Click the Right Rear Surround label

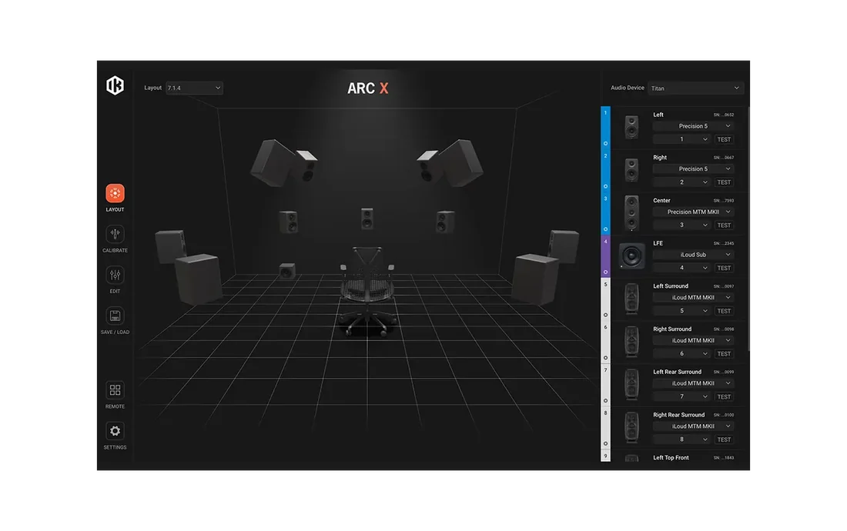[678, 415]
